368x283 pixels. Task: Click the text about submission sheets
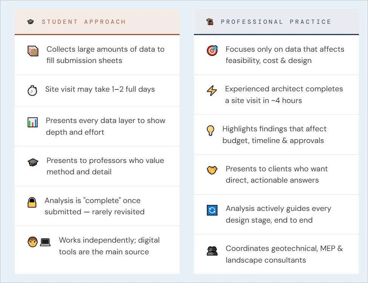(x=105, y=55)
